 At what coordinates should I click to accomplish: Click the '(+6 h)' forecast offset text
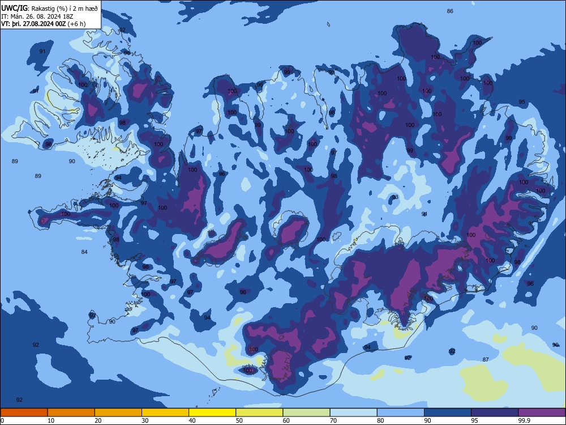76,24
